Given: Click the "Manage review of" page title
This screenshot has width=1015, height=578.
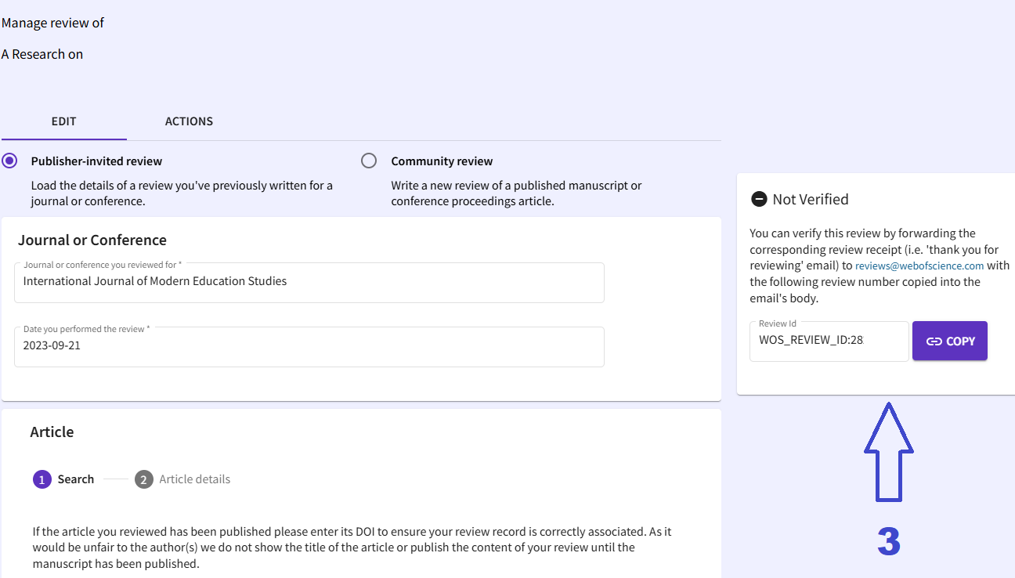Looking at the screenshot, I should point(53,23).
